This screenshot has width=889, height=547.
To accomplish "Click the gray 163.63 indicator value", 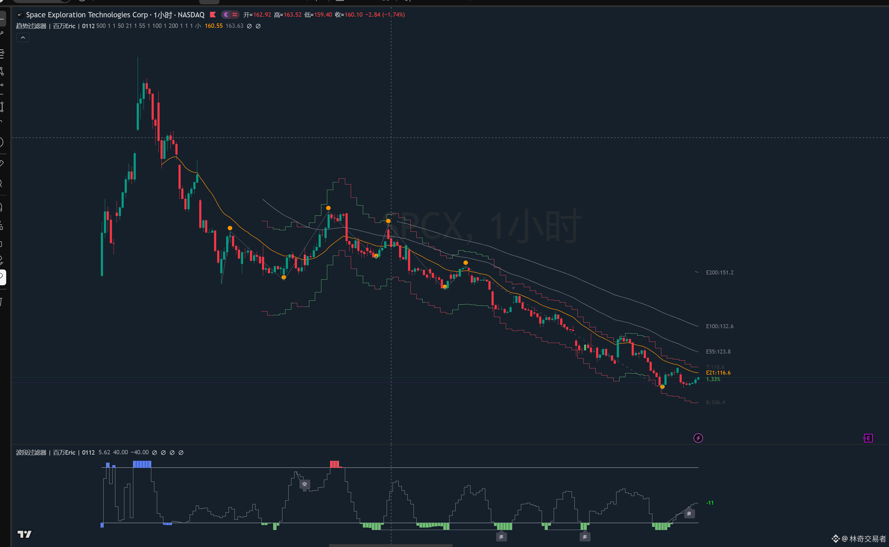I will [235, 26].
